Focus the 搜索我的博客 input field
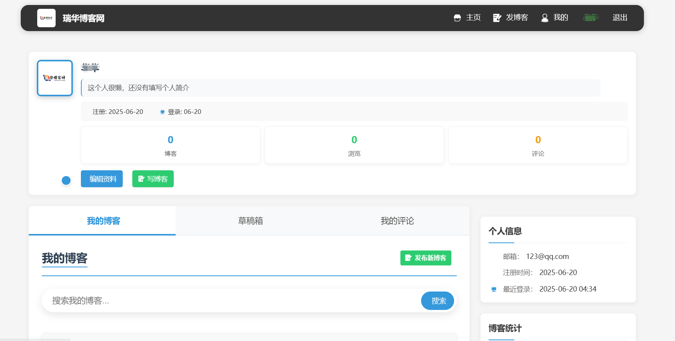 [x=230, y=301]
